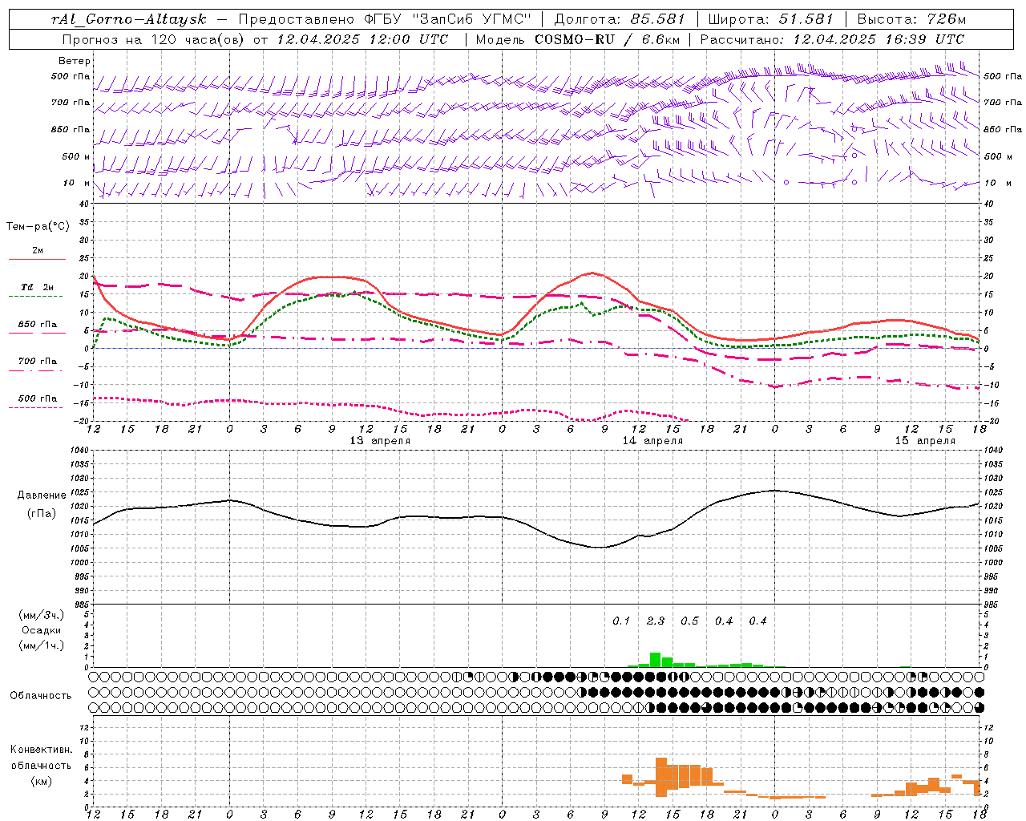Click the tallest orange convective cloud bar
1026x821 pixels.
coord(661,777)
